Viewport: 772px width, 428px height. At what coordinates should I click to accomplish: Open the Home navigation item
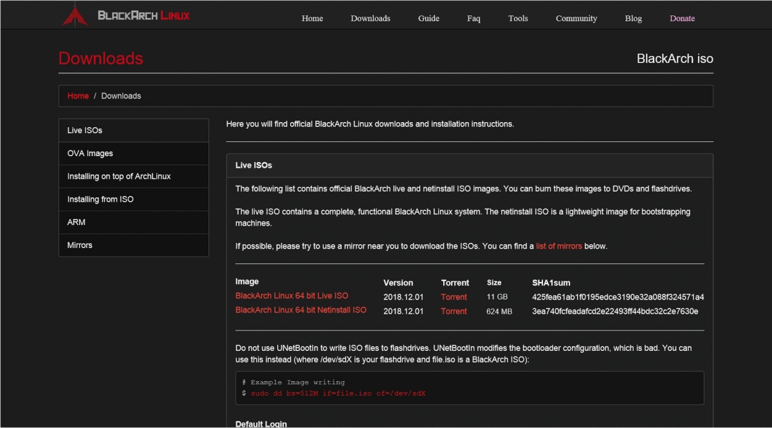tap(312, 18)
